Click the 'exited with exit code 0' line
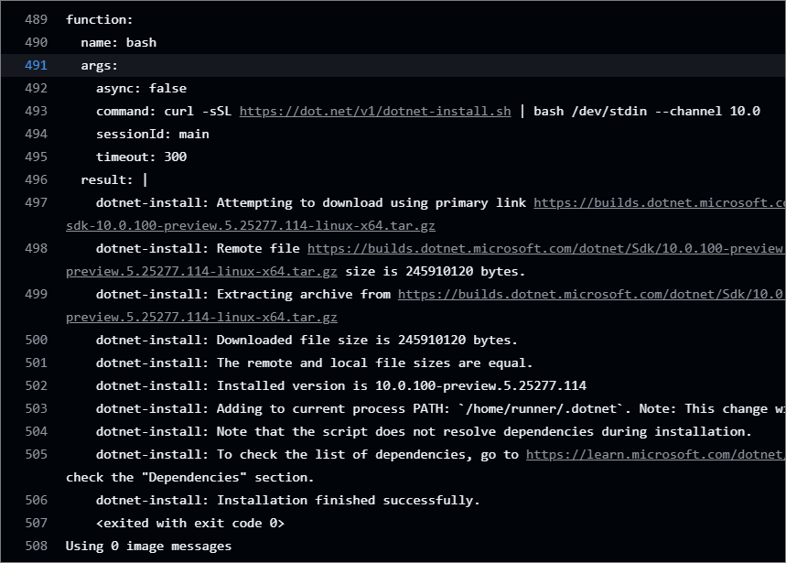The width and height of the screenshot is (786, 563). pos(190,523)
